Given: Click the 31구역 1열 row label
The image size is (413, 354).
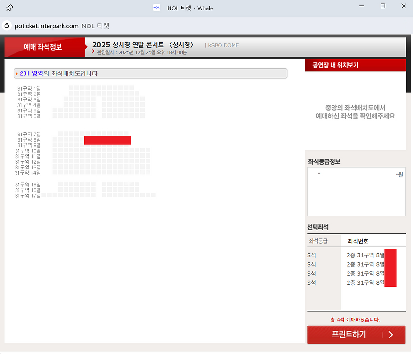Looking at the screenshot, I should click(29, 88).
